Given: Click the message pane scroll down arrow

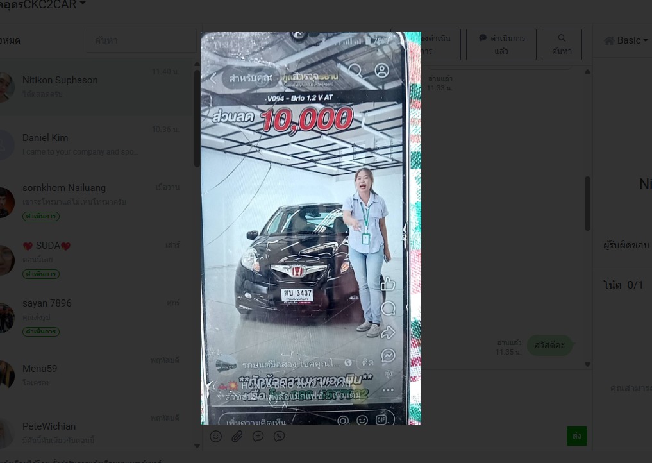Looking at the screenshot, I should 587,364.
